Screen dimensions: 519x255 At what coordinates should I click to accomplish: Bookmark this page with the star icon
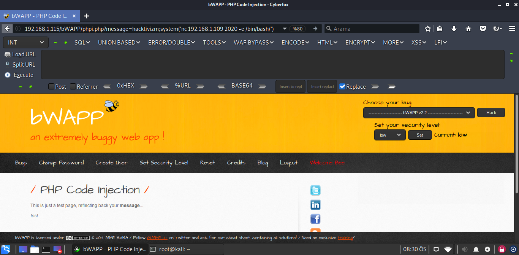[x=428, y=29]
